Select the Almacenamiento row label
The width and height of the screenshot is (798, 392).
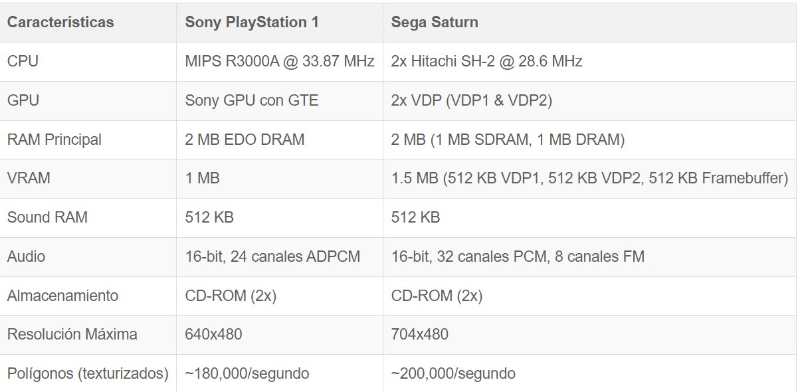coord(62,296)
